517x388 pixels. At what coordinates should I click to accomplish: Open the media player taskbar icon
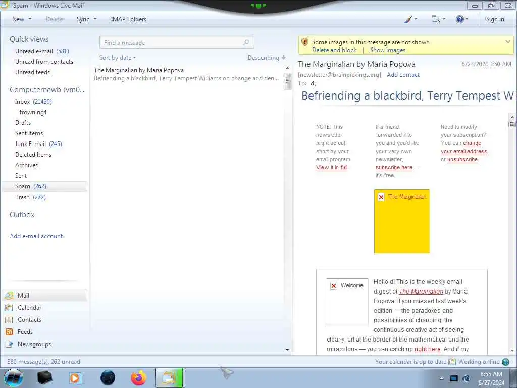coord(76,378)
